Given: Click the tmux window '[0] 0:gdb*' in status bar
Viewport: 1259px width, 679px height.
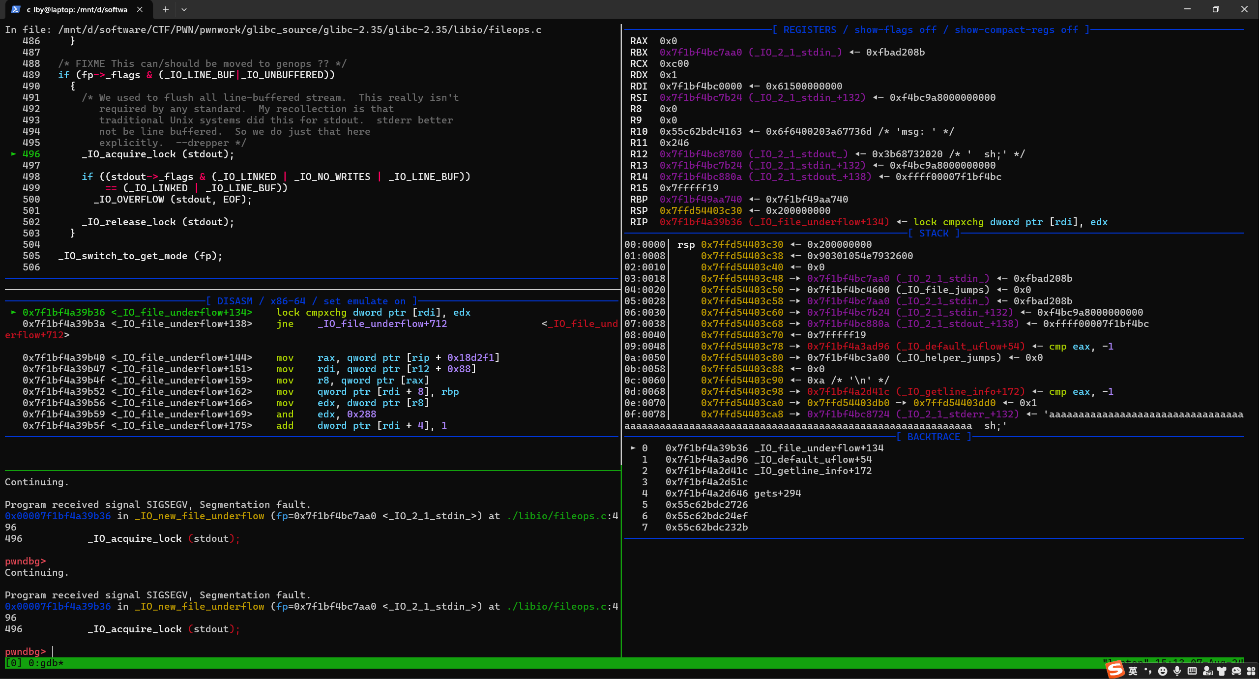Looking at the screenshot, I should [34, 663].
